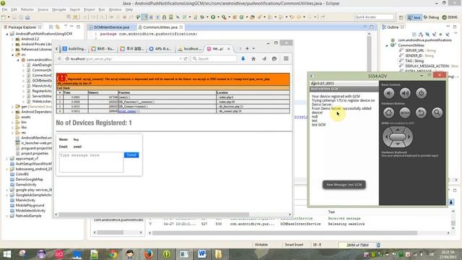This screenshot has width=462, height=260.
Task: Click the Eclipse Print toolbar icon
Action: 27,17
